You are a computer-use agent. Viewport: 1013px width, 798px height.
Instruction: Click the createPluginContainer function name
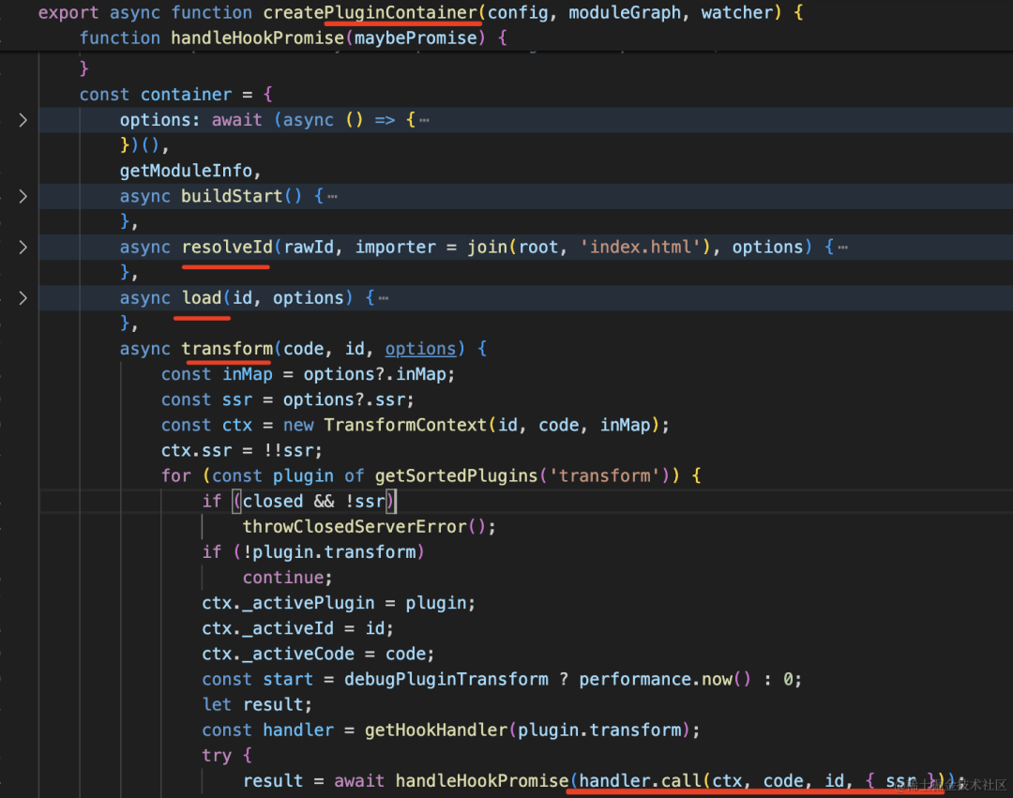pos(370,13)
